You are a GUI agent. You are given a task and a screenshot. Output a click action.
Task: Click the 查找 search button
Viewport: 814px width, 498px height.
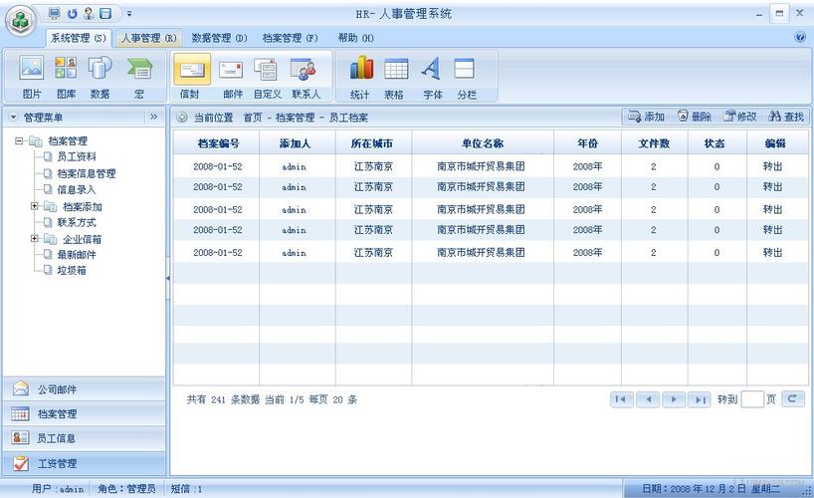tap(786, 117)
